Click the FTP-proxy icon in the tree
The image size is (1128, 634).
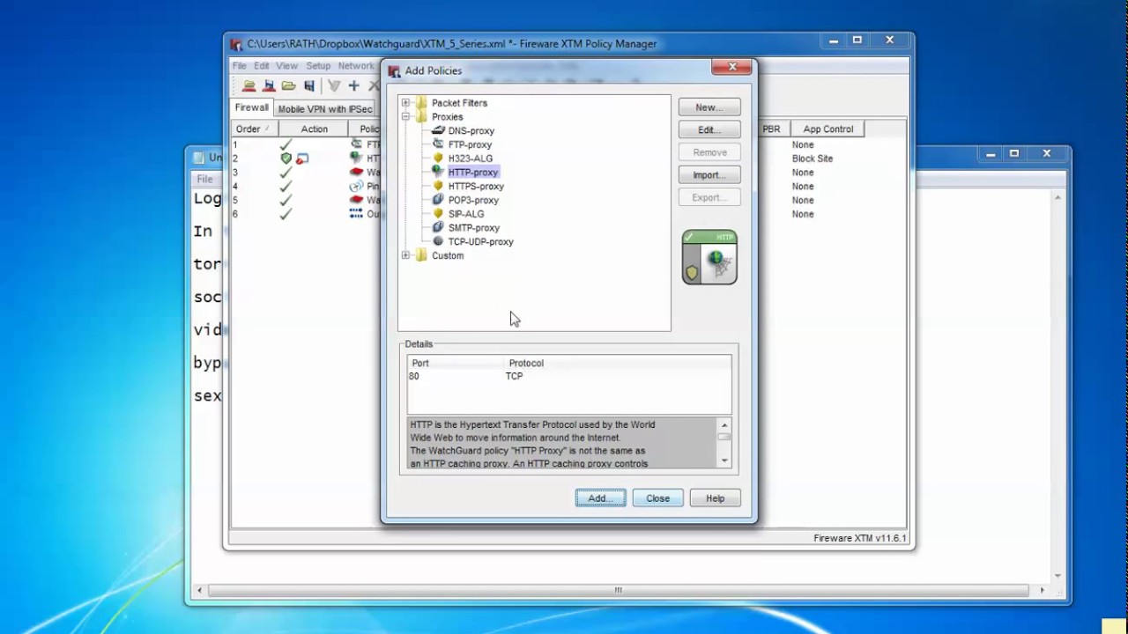[438, 144]
